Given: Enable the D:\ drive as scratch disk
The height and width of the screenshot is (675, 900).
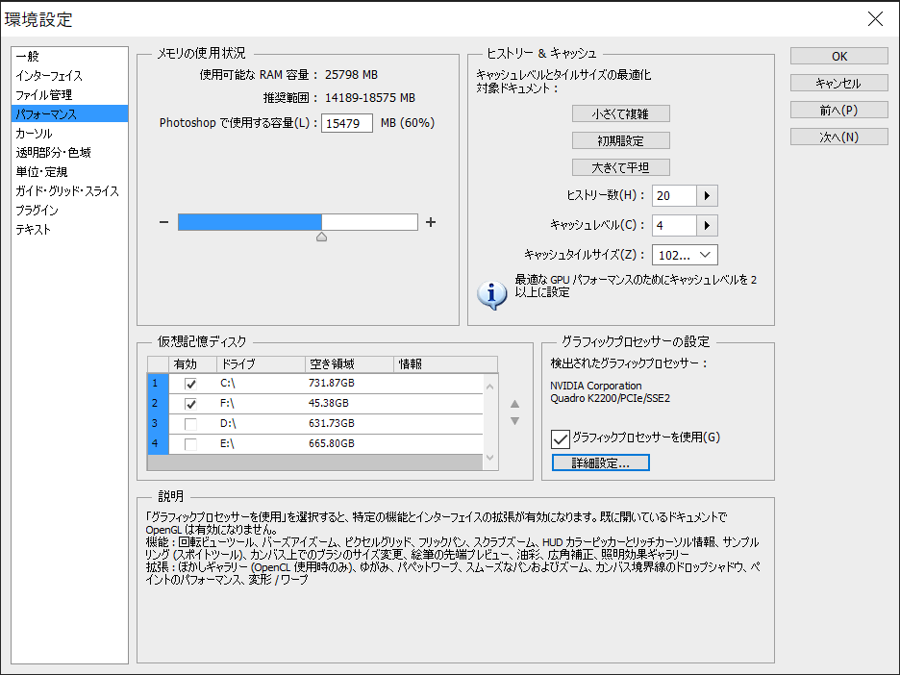Looking at the screenshot, I should pos(191,424).
